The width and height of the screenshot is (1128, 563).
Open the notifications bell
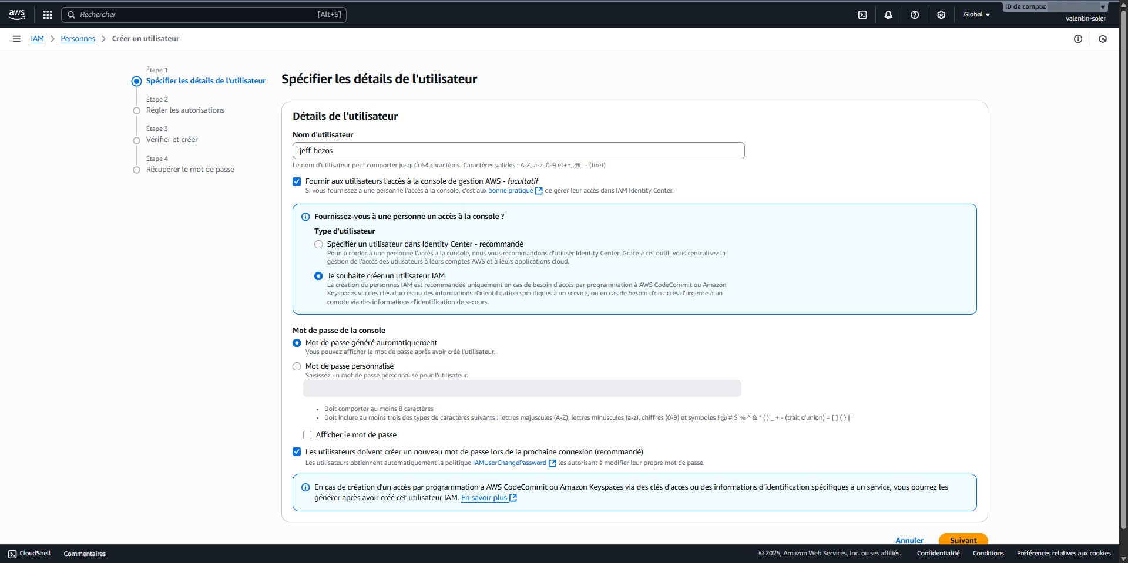click(x=888, y=14)
